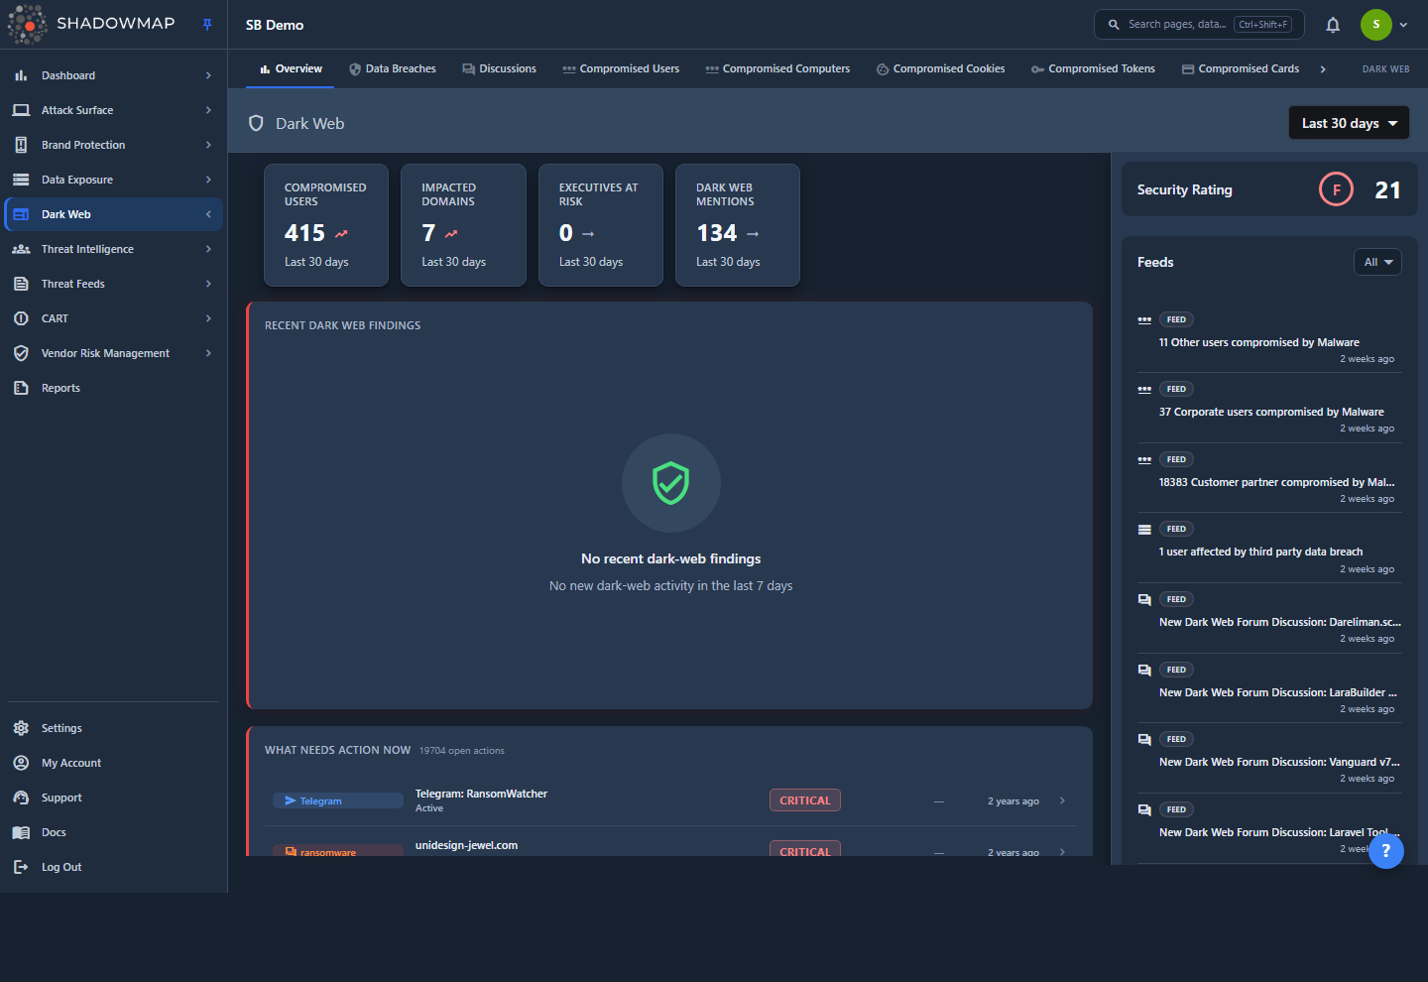The image size is (1428, 982).
Task: Click the CRITICAL badge on RansomWatcher row
Action: click(805, 800)
